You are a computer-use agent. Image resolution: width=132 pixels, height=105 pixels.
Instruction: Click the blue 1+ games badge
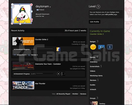[101, 47]
